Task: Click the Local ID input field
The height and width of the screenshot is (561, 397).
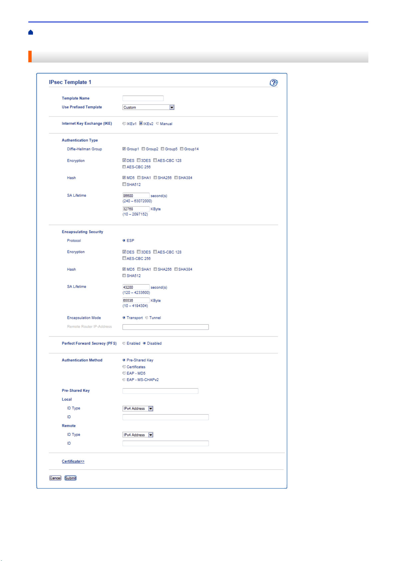Action: point(166,417)
